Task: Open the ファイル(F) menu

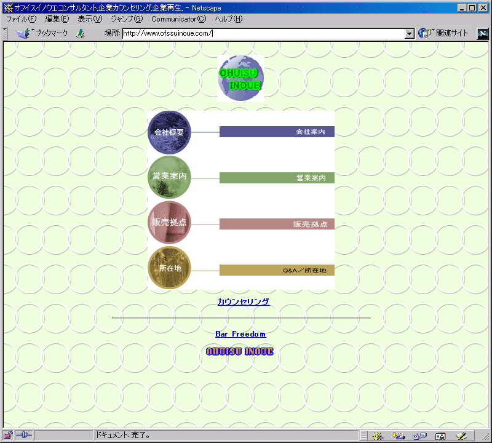Action: pyautogui.click(x=22, y=19)
